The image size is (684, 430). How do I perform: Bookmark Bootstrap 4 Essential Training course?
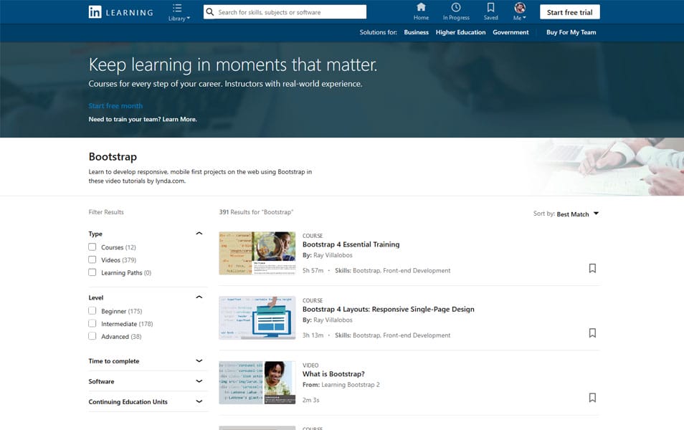[x=592, y=268]
